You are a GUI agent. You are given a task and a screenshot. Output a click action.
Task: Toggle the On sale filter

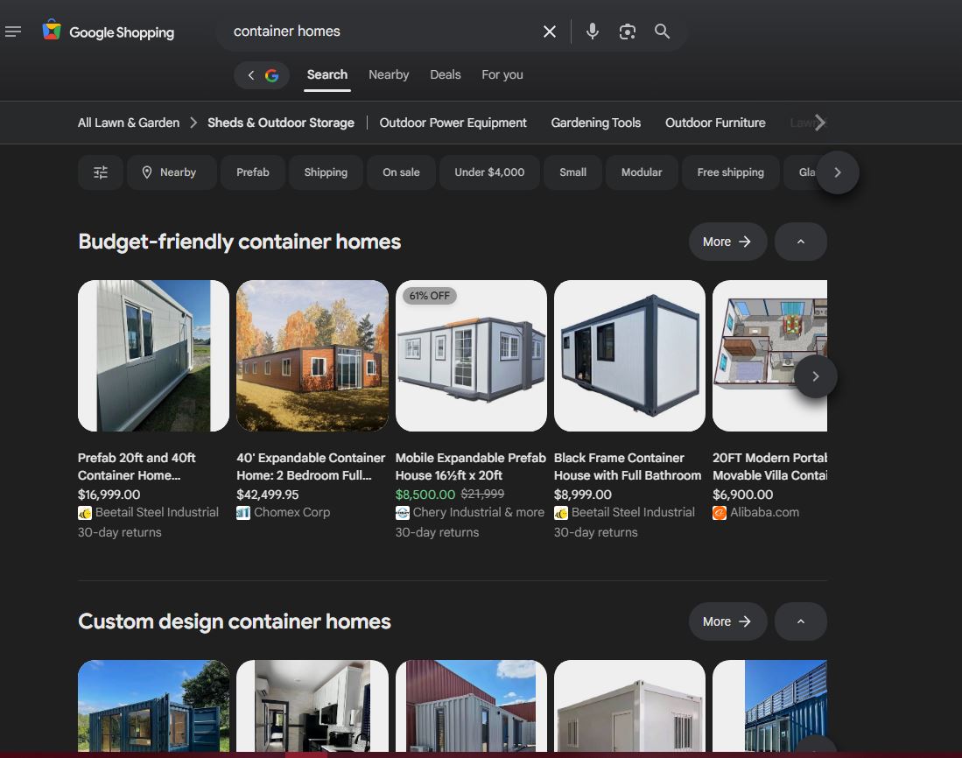click(401, 172)
